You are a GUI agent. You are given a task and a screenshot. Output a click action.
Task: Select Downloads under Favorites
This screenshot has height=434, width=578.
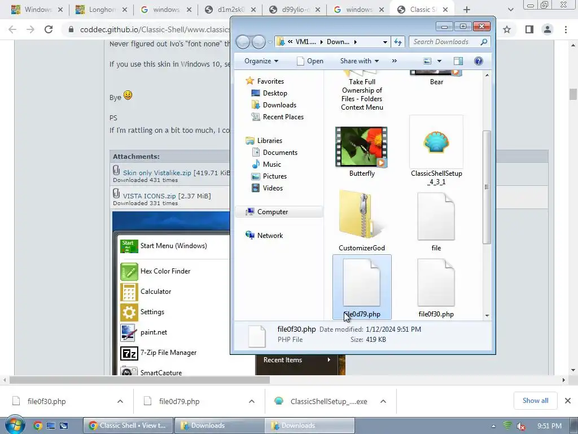(279, 105)
